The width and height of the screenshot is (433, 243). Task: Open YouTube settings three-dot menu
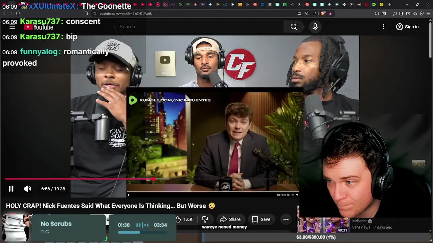tap(384, 27)
